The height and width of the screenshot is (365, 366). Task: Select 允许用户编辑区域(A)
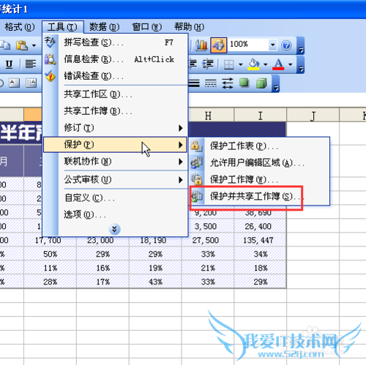[x=259, y=162]
